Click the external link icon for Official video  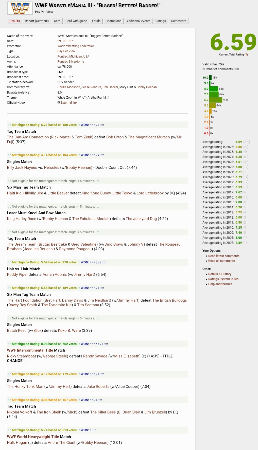click(x=59, y=103)
